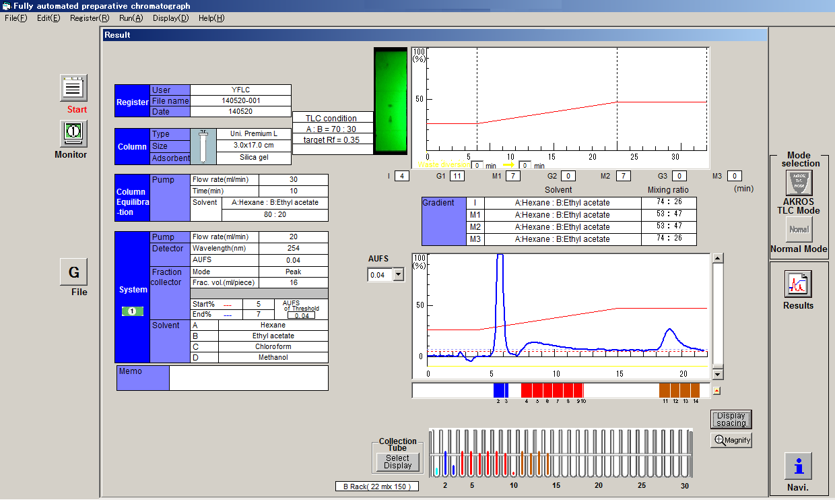
Task: Click the column syringe image
Action: point(203,146)
